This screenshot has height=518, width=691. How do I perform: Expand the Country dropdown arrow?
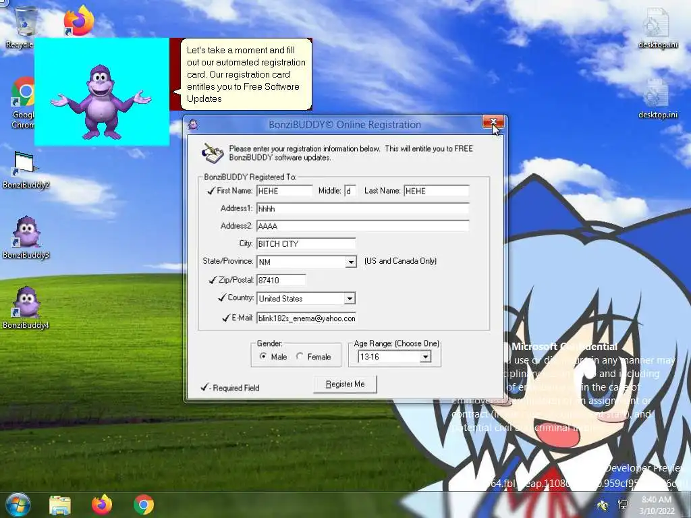pyautogui.click(x=350, y=299)
